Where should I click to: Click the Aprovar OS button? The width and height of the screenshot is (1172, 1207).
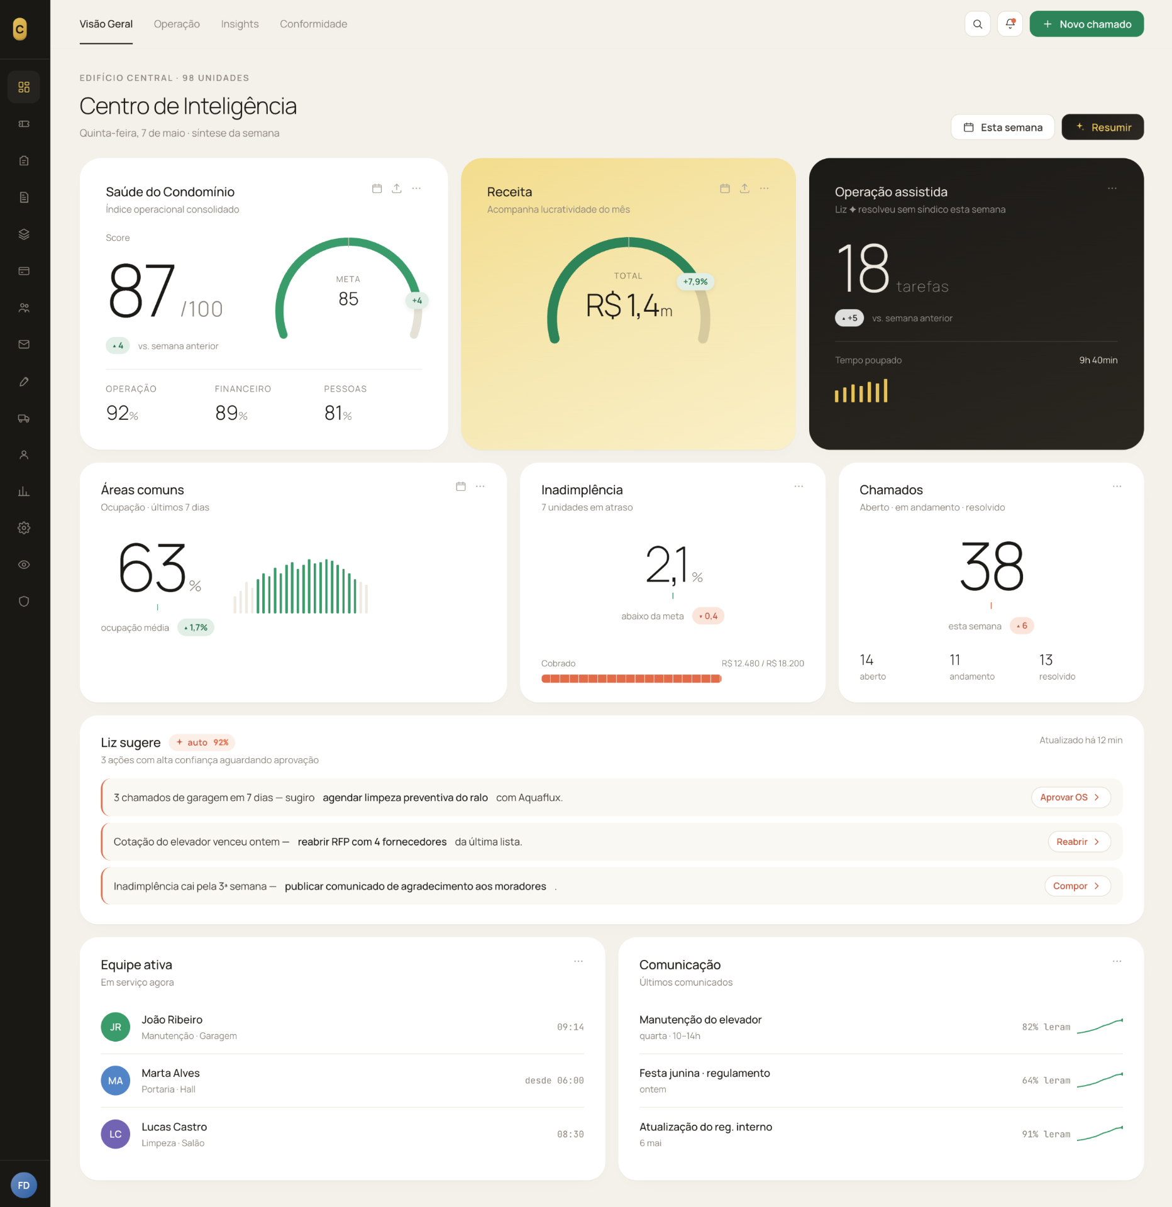pos(1071,797)
